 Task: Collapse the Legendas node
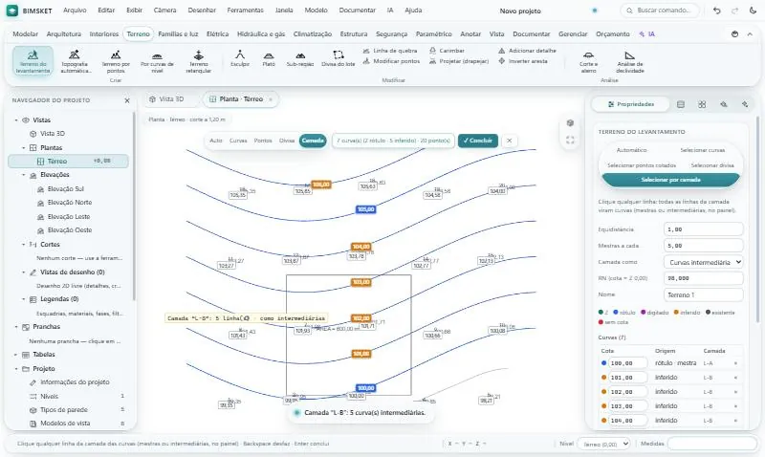(x=23, y=299)
